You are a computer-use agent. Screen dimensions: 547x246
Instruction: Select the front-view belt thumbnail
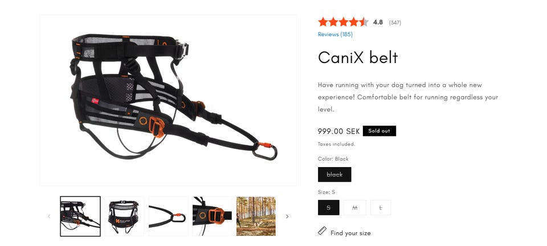pos(124,216)
